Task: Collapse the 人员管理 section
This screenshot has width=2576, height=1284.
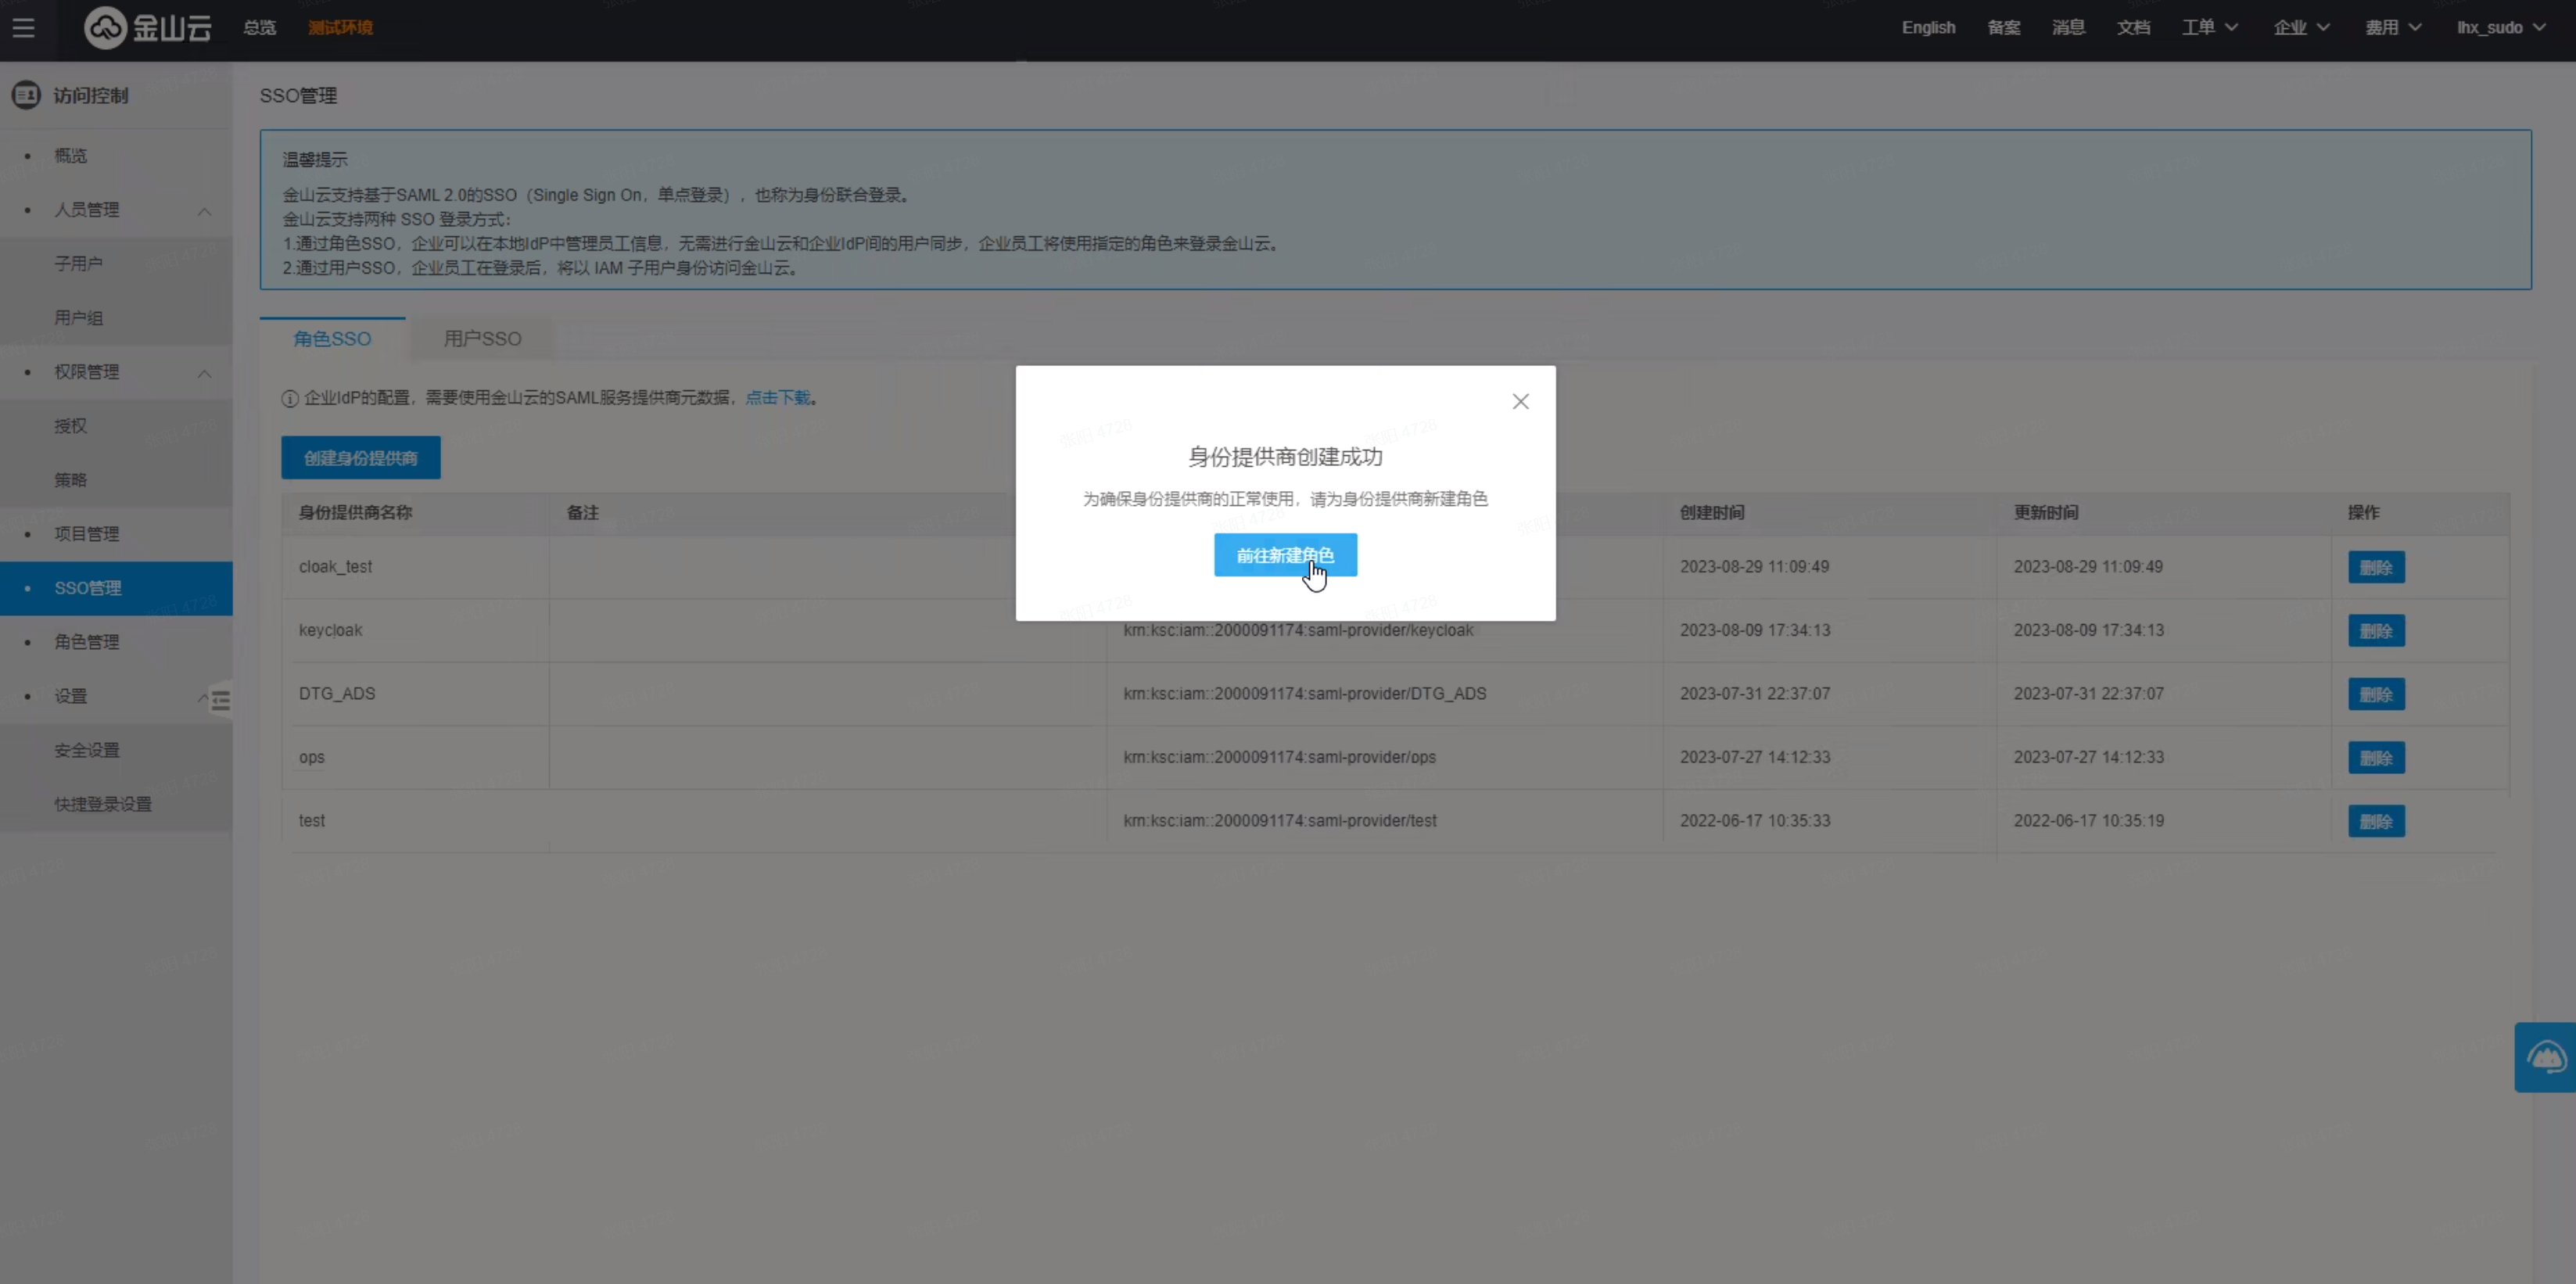Action: [x=204, y=210]
